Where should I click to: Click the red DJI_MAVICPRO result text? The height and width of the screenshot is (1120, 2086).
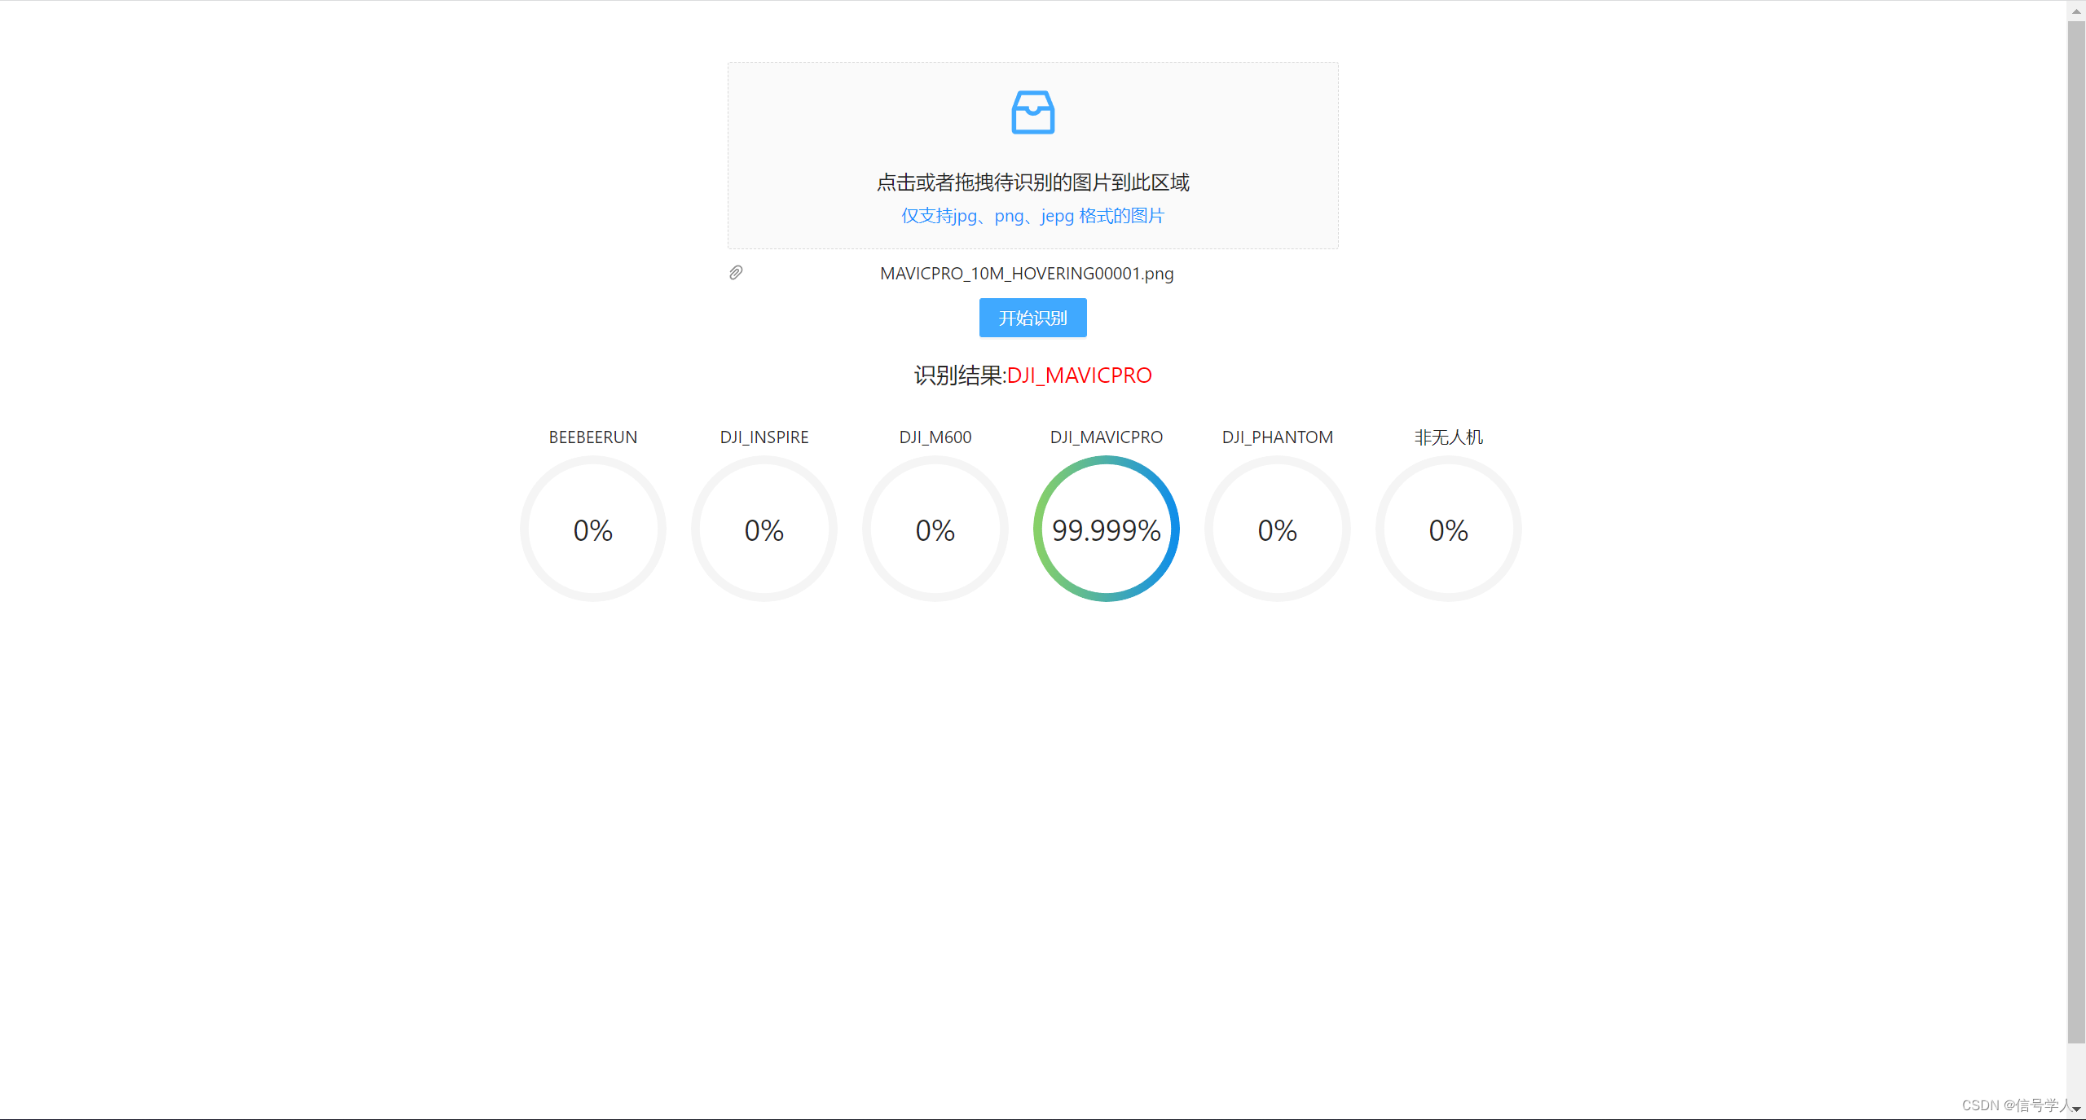[x=1080, y=376]
